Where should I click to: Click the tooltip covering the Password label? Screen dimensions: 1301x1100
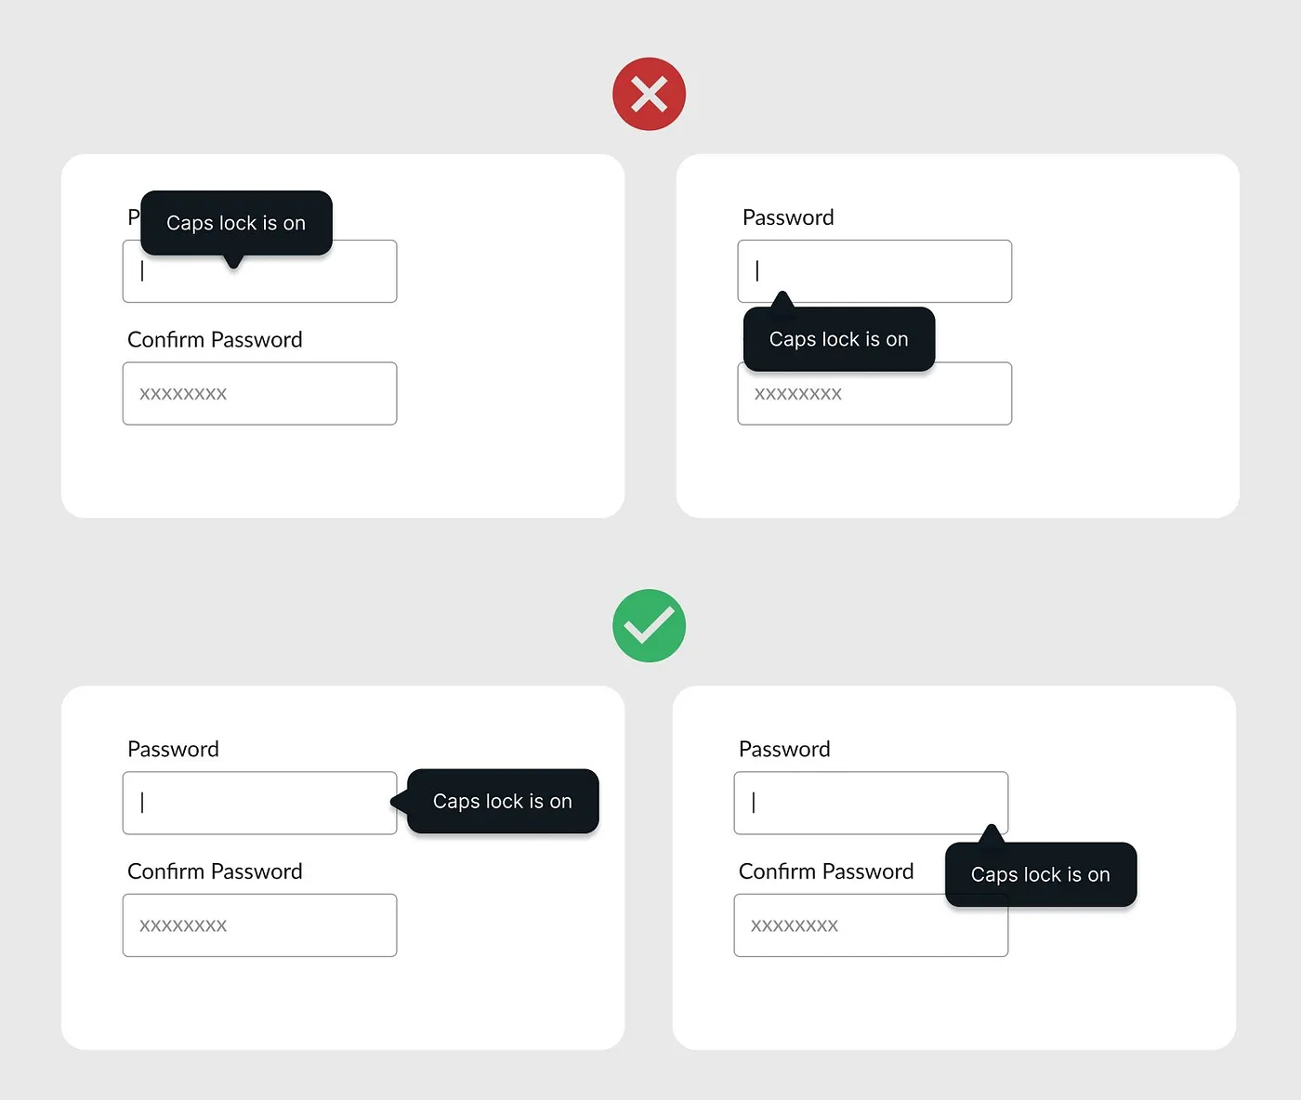[236, 223]
